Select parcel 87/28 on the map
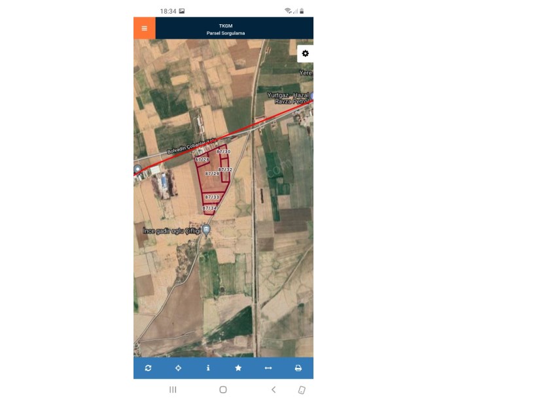The image size is (534, 400). 202,159
